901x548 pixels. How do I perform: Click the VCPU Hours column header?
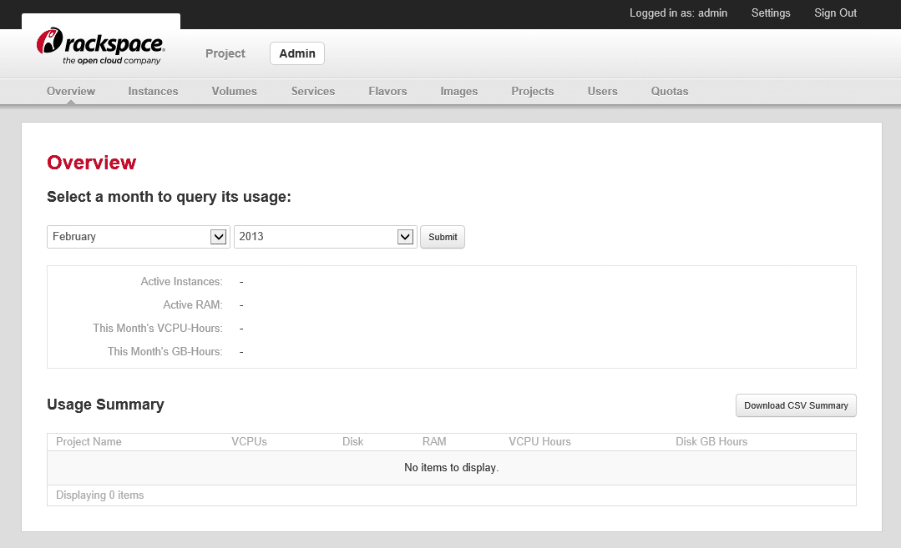[539, 442]
